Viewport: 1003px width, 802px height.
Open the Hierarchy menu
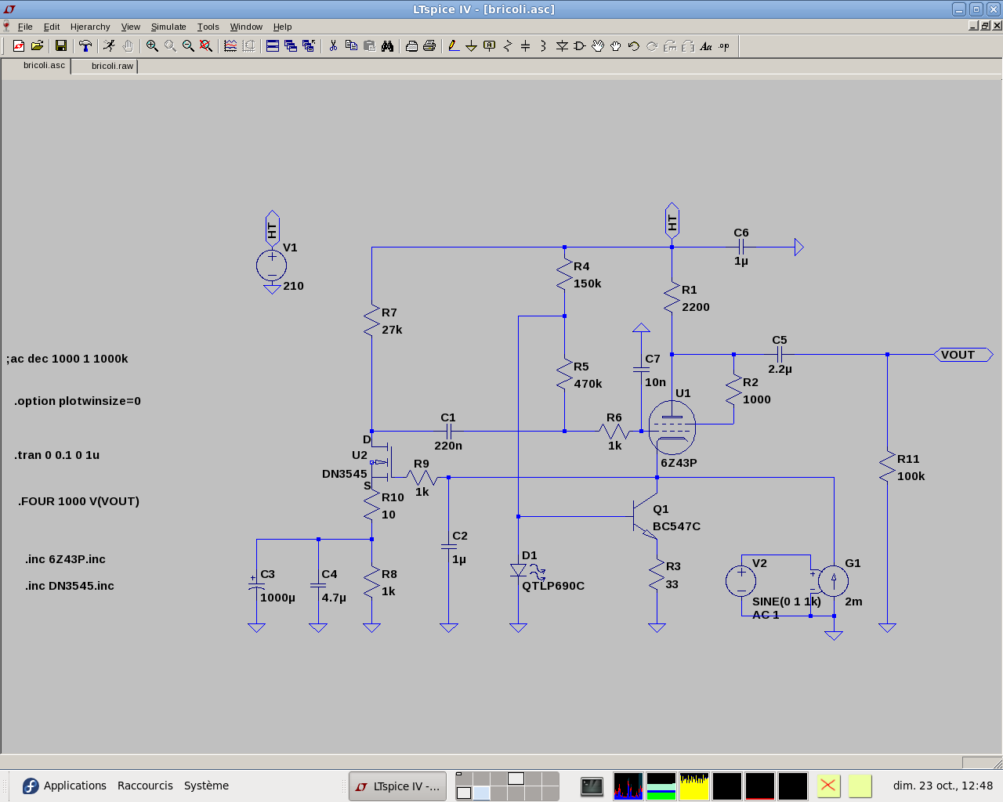[x=90, y=27]
